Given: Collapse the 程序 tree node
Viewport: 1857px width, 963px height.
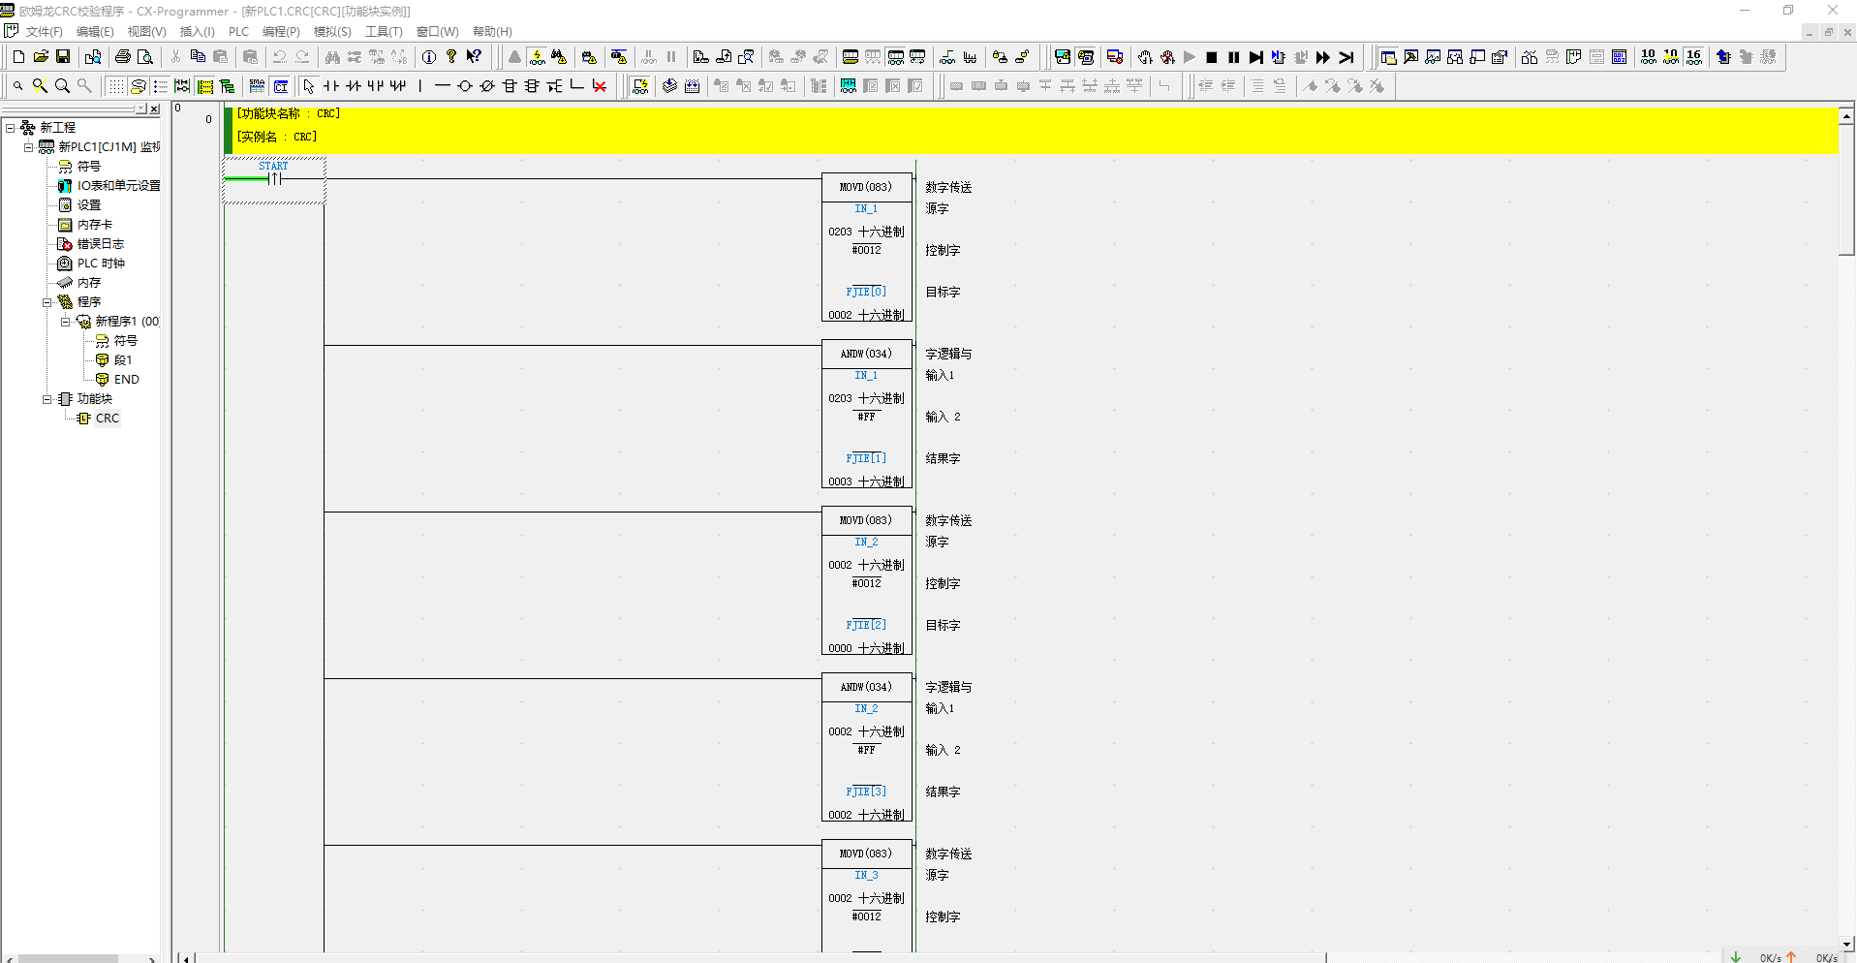Looking at the screenshot, I should (x=46, y=302).
